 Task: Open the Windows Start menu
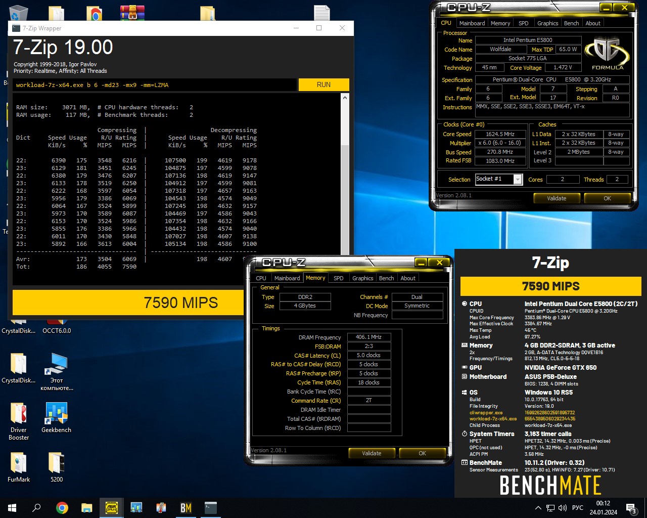(12, 508)
